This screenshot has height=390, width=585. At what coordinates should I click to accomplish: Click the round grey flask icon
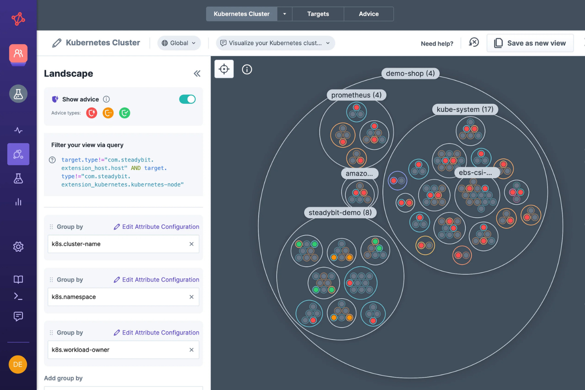pyautogui.click(x=18, y=94)
